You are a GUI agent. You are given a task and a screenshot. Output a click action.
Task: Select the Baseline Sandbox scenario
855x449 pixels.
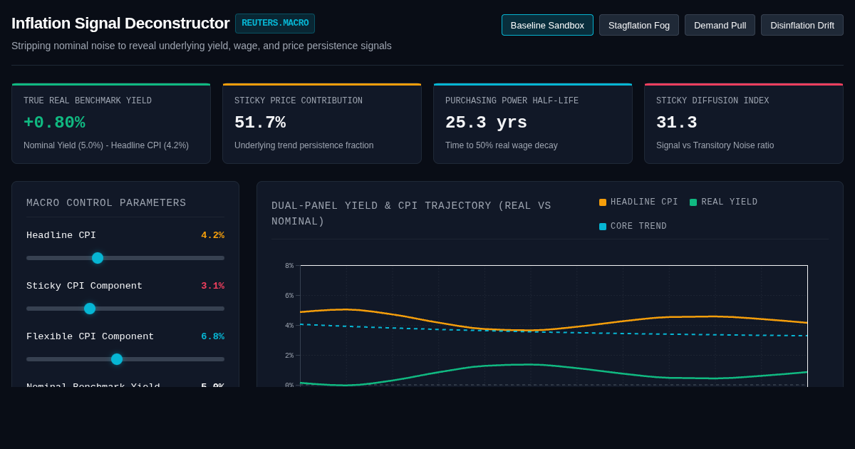pos(547,25)
